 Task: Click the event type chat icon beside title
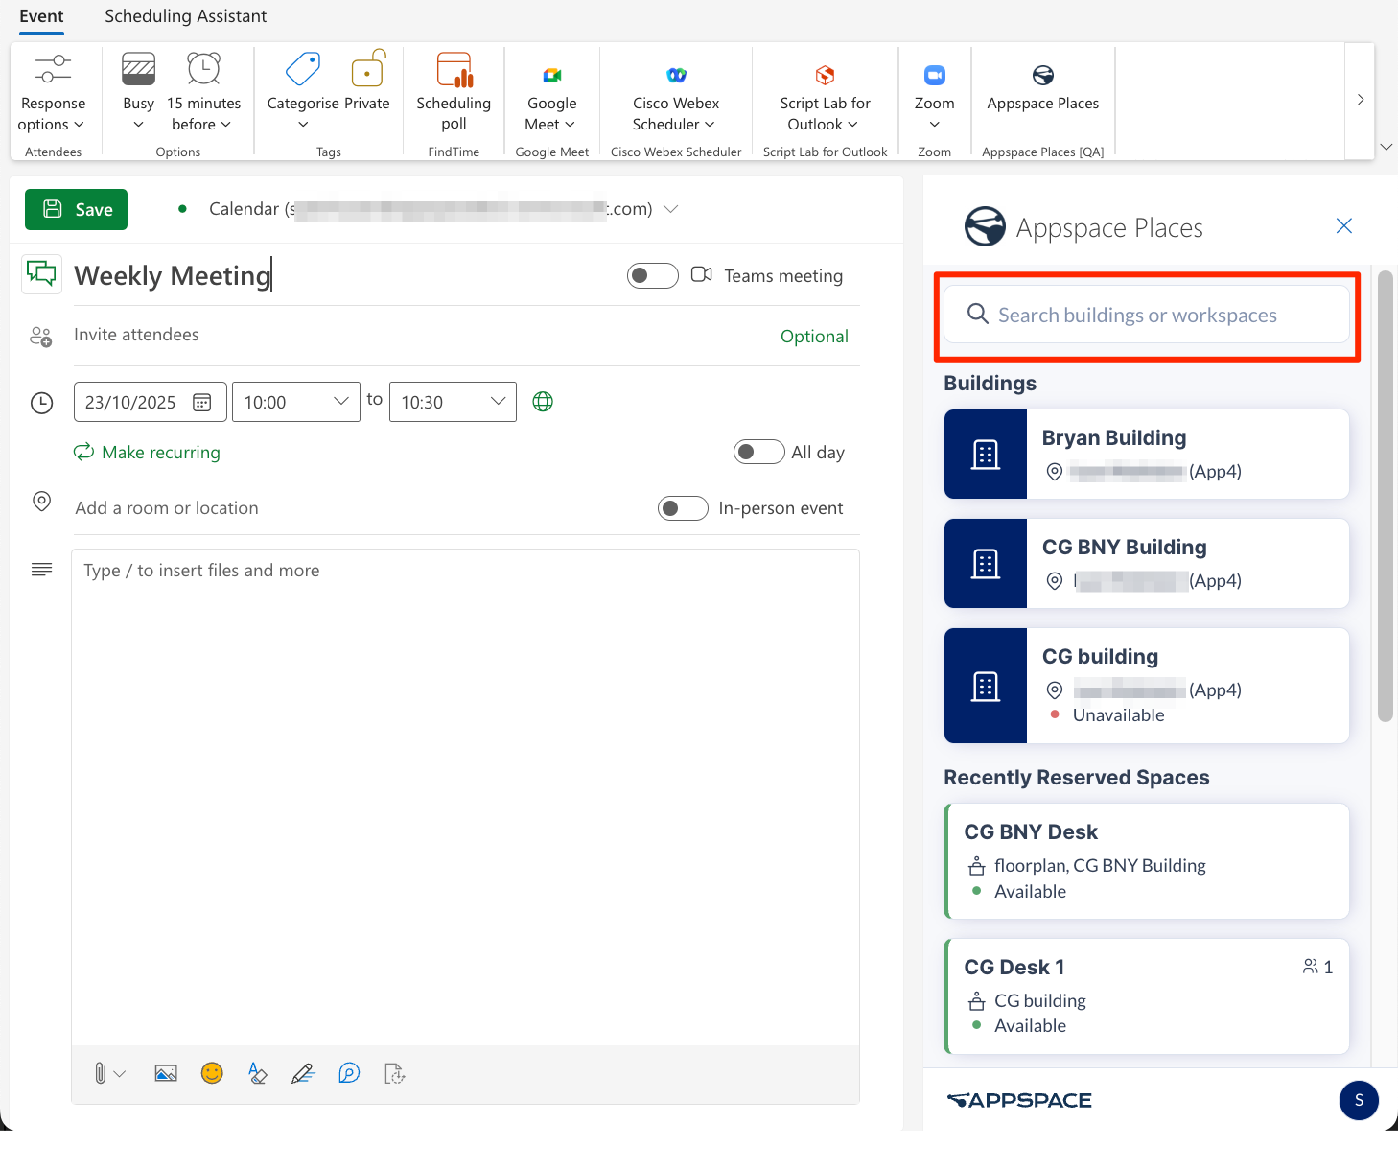[41, 273]
